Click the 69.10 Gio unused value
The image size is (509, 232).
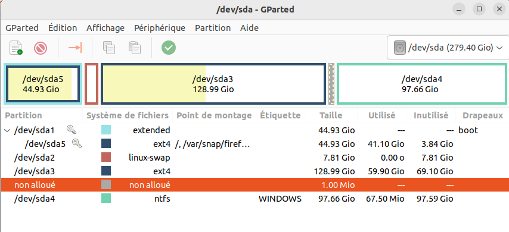pos(435,171)
